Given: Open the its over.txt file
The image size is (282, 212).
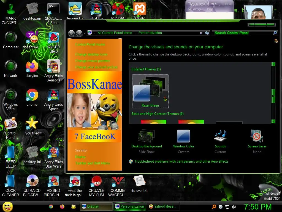Looking at the screenshot, I should point(139,183).
